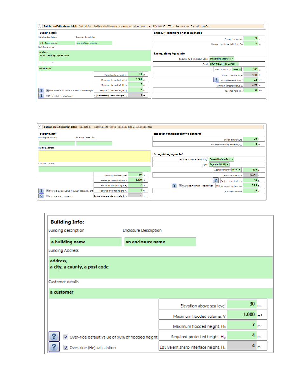The height and width of the screenshot is (392, 303).
Task: Click empty Customer details field in Argonite panel
Action: pyautogui.click(x=94, y=169)
